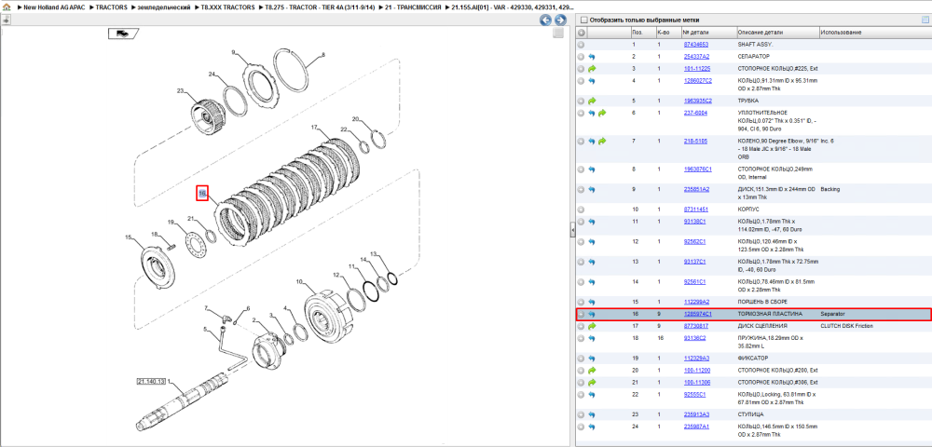The width and height of the screenshot is (932, 447).
Task: Sort by 'Описание детали' column header
Action: click(x=777, y=33)
